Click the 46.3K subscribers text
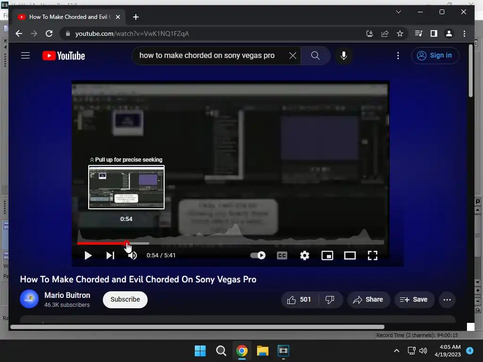 click(x=67, y=305)
